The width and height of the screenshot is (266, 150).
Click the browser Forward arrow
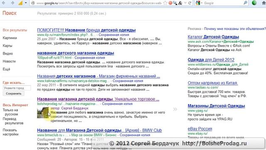(12, 3)
